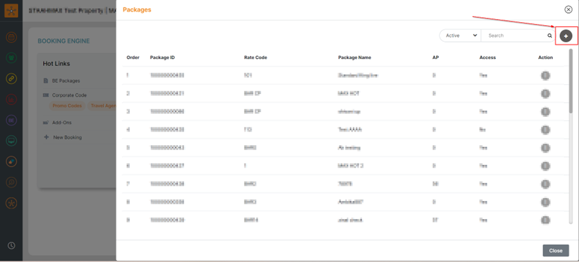Open the BE Packages hot link
The image size is (579, 262).
(x=65, y=81)
